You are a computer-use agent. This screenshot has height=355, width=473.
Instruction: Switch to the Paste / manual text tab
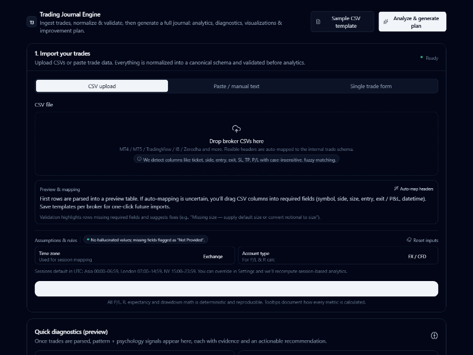click(237, 86)
